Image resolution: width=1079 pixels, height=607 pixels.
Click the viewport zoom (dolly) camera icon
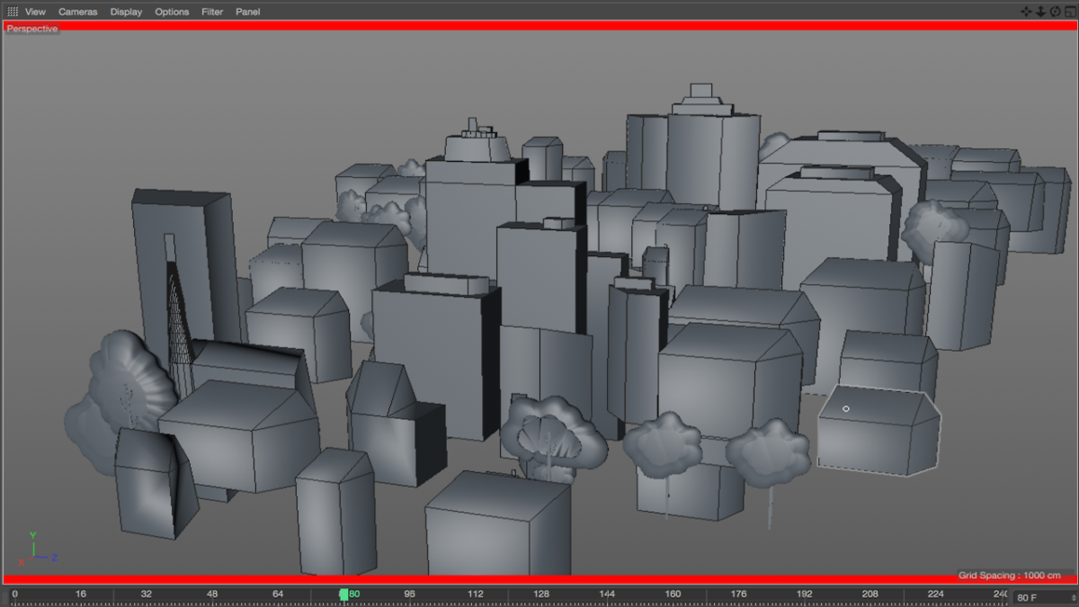point(1040,12)
